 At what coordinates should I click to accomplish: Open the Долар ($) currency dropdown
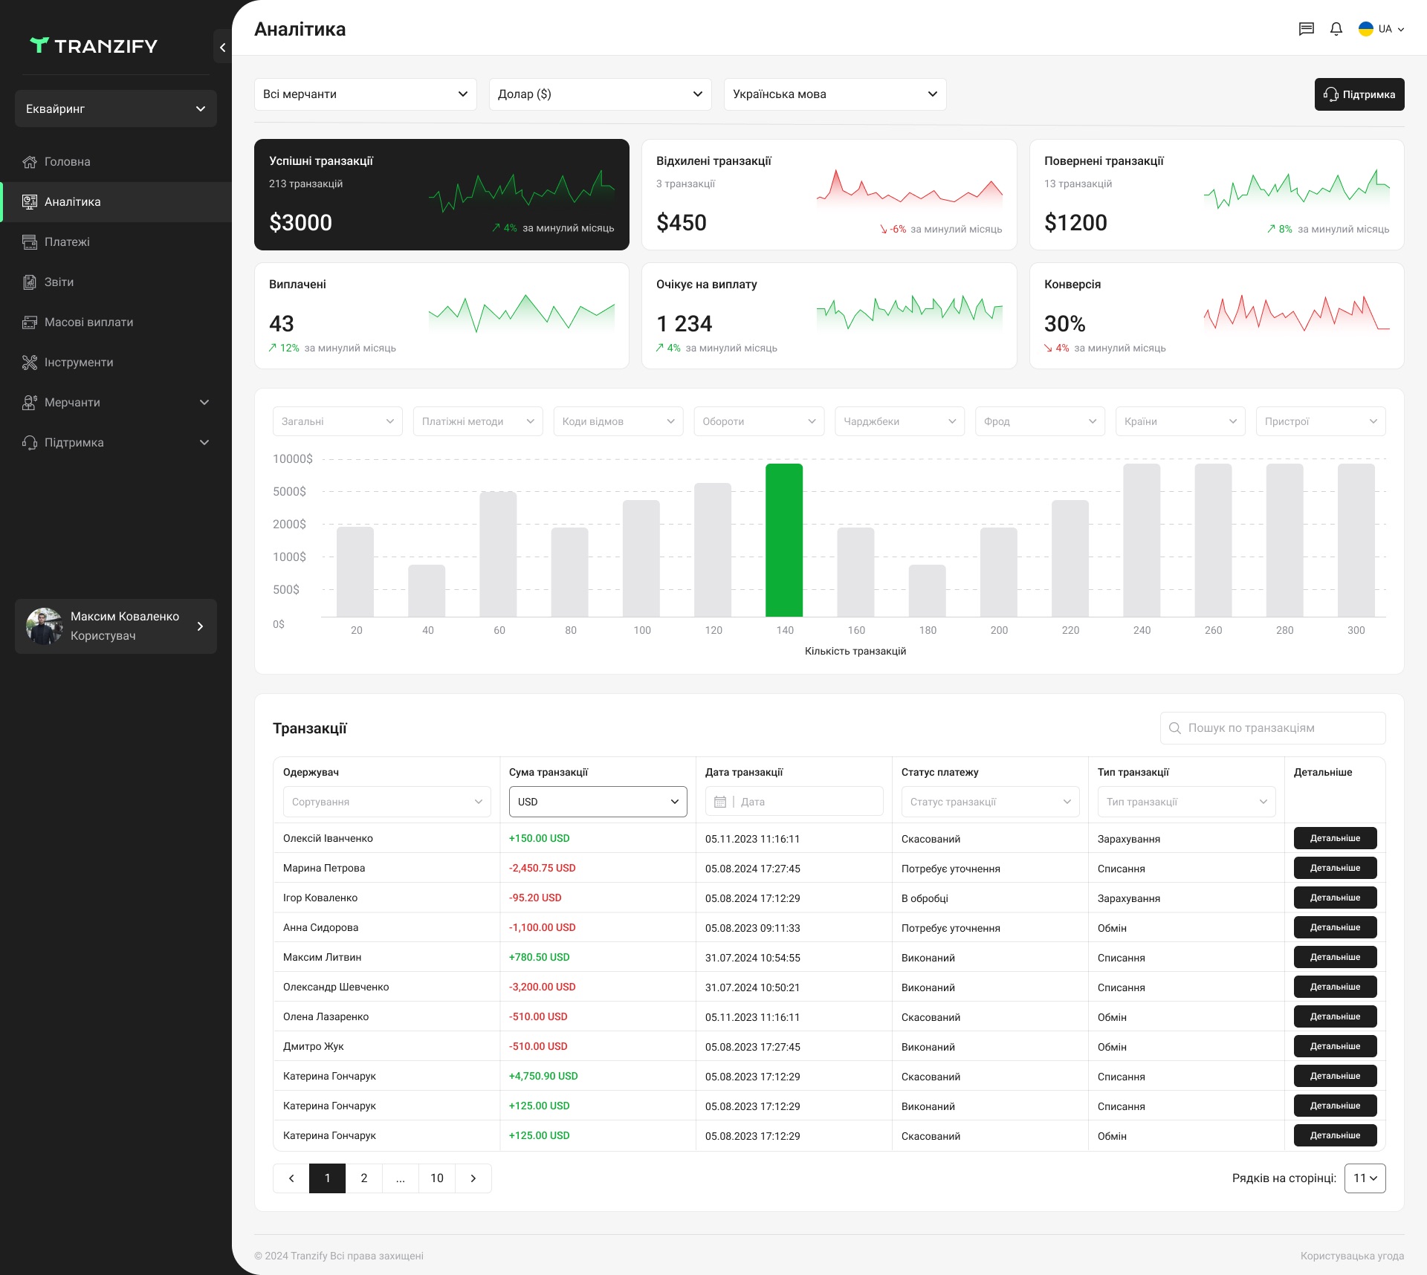(x=600, y=94)
